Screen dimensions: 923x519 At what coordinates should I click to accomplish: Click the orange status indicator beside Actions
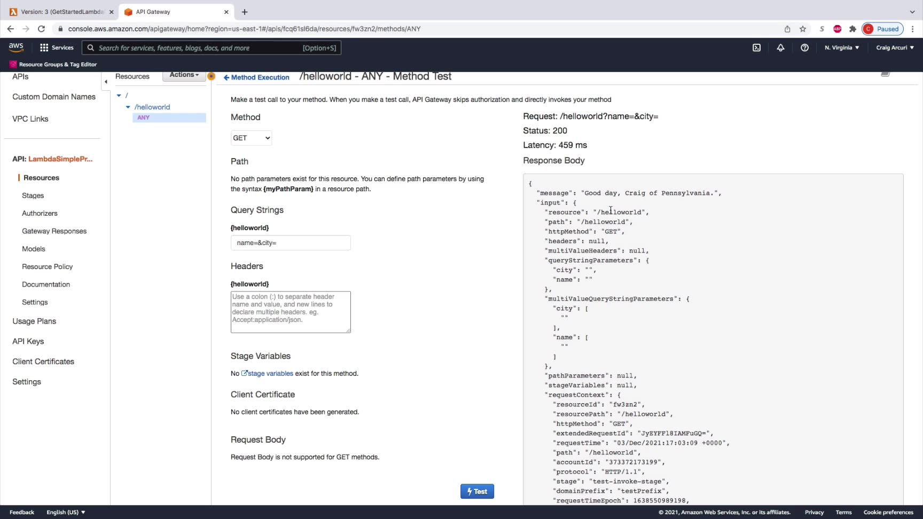click(x=212, y=76)
